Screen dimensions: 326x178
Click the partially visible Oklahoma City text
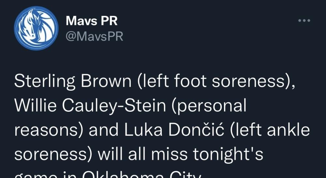(x=142, y=174)
